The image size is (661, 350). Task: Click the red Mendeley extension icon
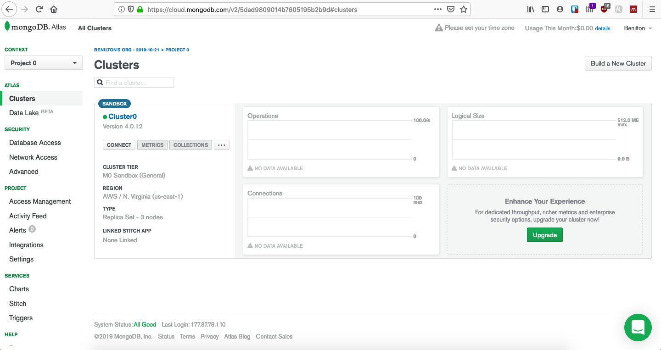click(633, 9)
